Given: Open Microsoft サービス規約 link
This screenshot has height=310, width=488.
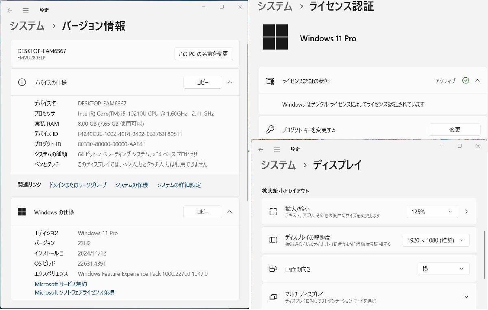Looking at the screenshot, I should [x=61, y=284].
